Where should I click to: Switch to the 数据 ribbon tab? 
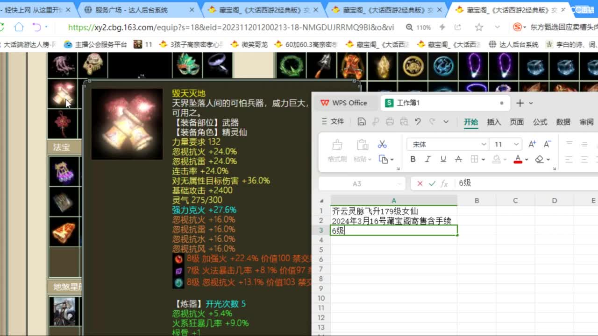pyautogui.click(x=563, y=122)
